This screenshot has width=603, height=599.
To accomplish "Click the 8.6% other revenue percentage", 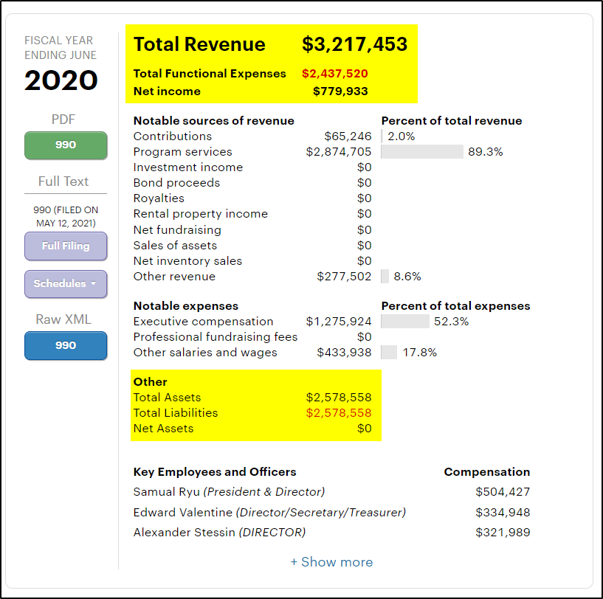I will point(407,277).
